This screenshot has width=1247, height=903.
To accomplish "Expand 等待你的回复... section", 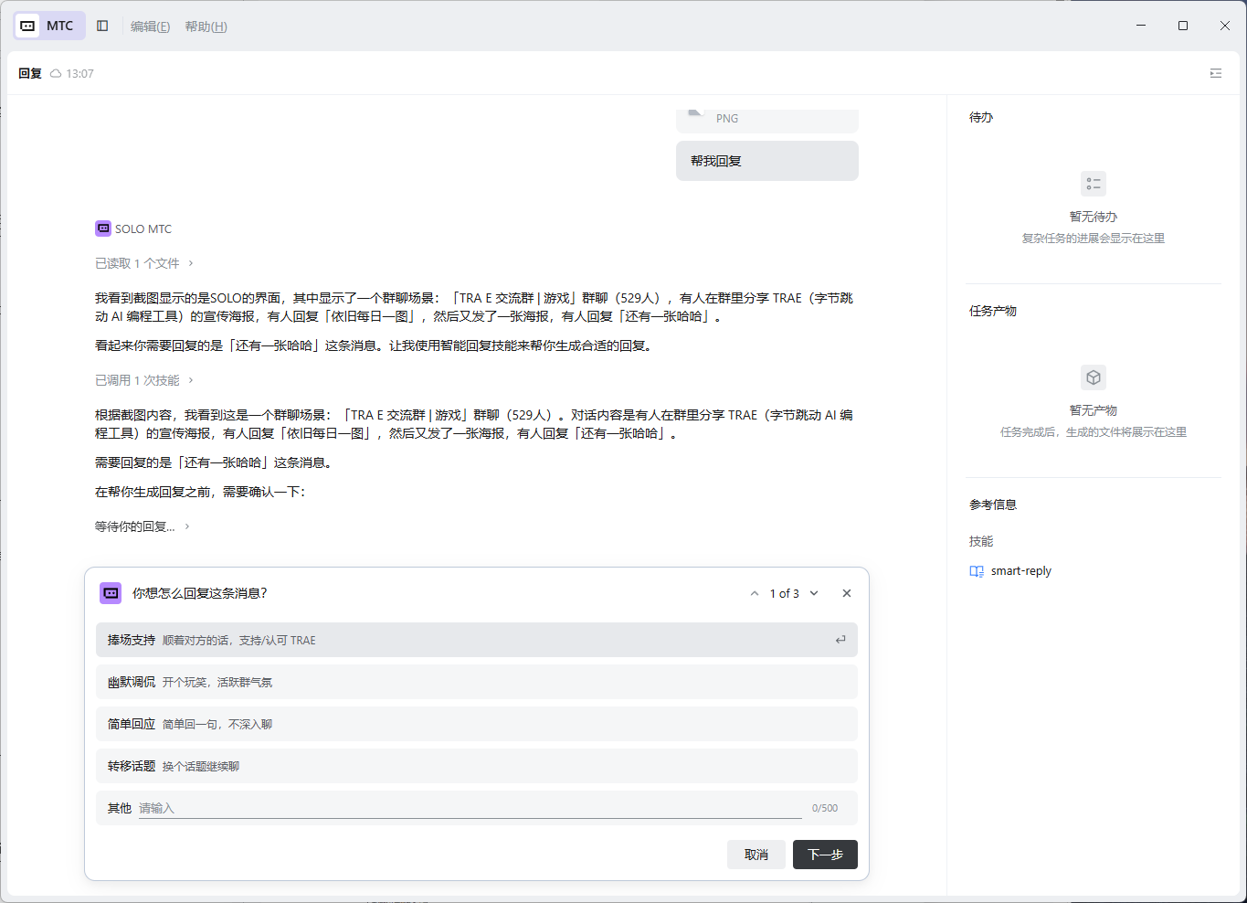I will tap(143, 526).
